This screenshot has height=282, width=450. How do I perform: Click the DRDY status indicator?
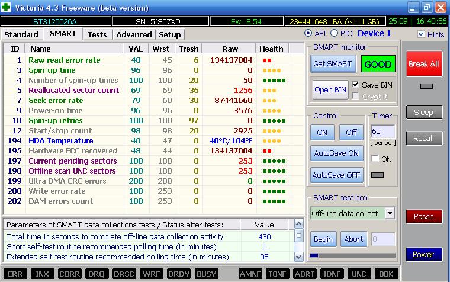pos(178,274)
